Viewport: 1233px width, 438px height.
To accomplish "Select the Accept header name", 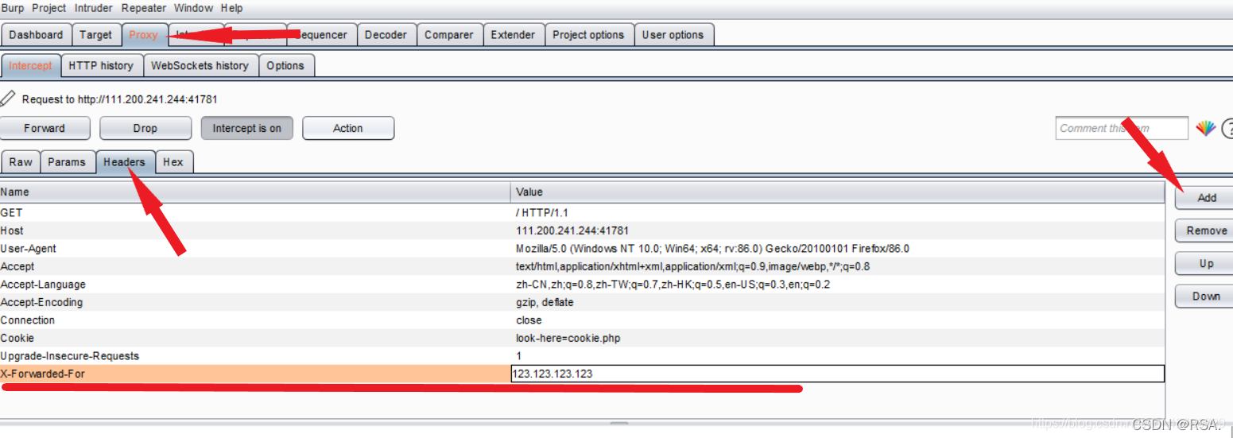I will [x=17, y=266].
